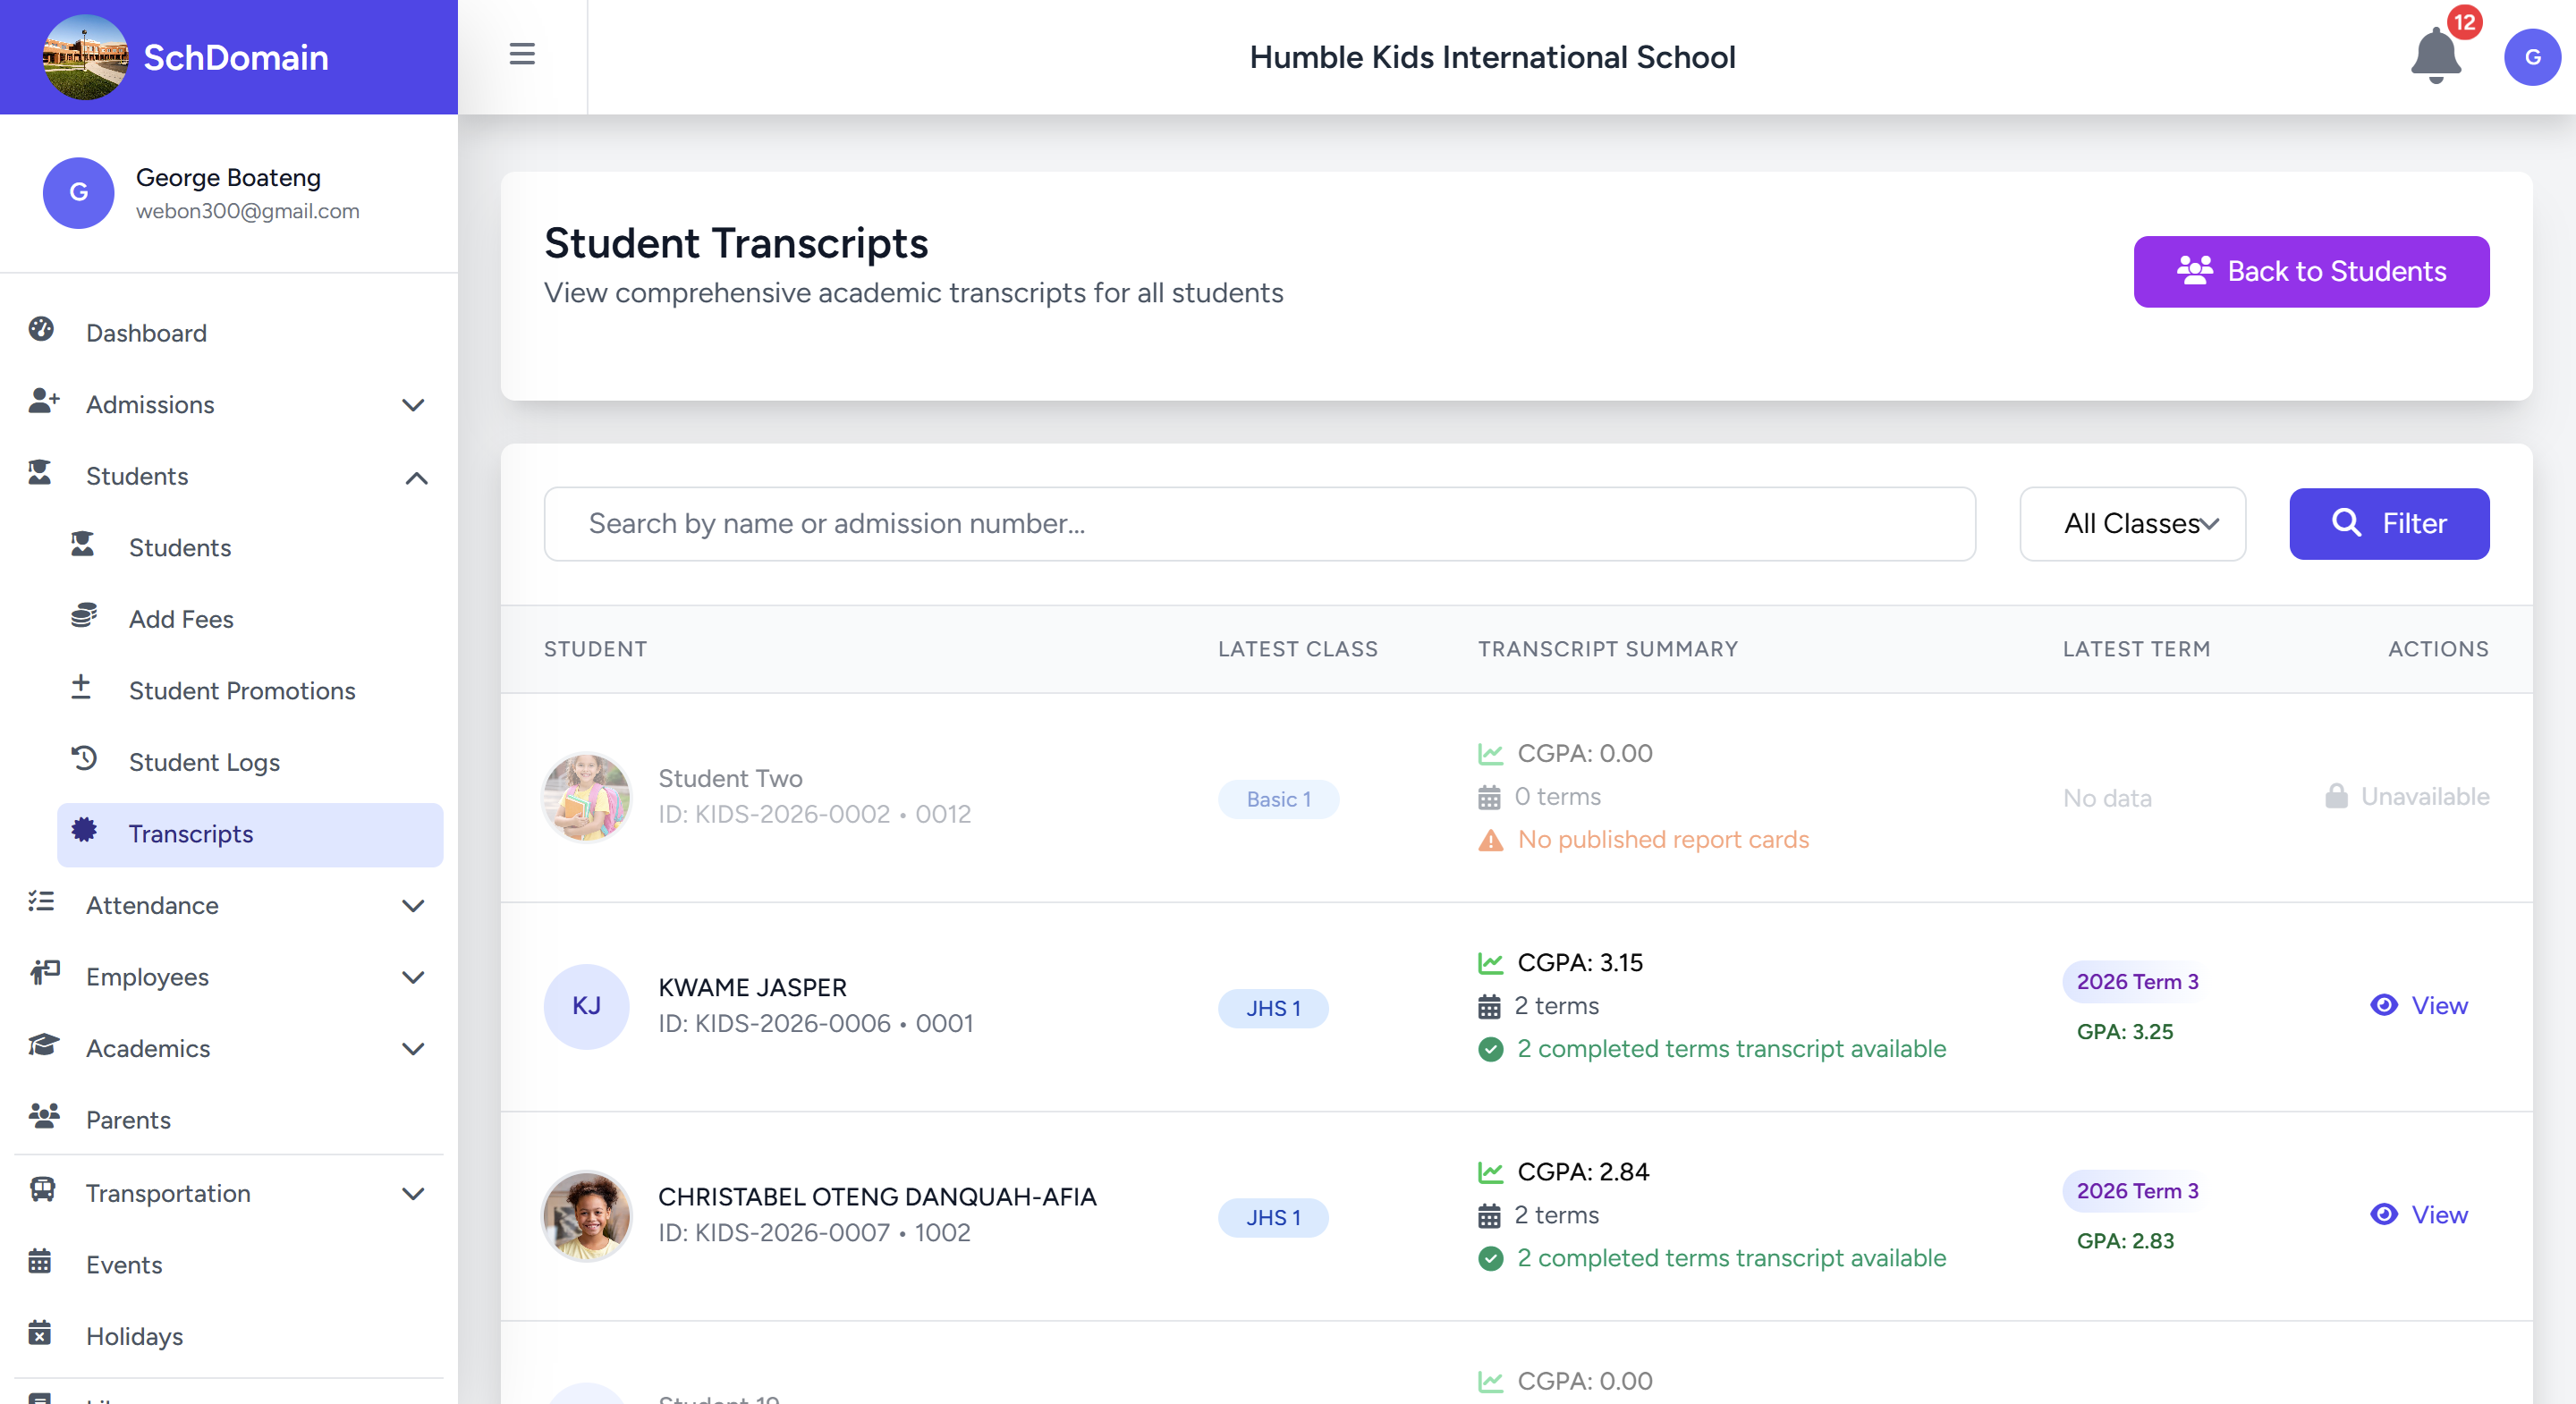Click the Parents group icon
The height and width of the screenshot is (1404, 2576).
pos(44,1117)
